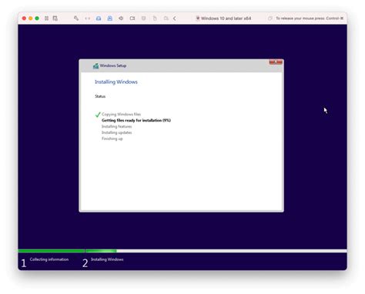Click the 'Status' label in setup dialog
The image size is (365, 294).
tap(100, 96)
